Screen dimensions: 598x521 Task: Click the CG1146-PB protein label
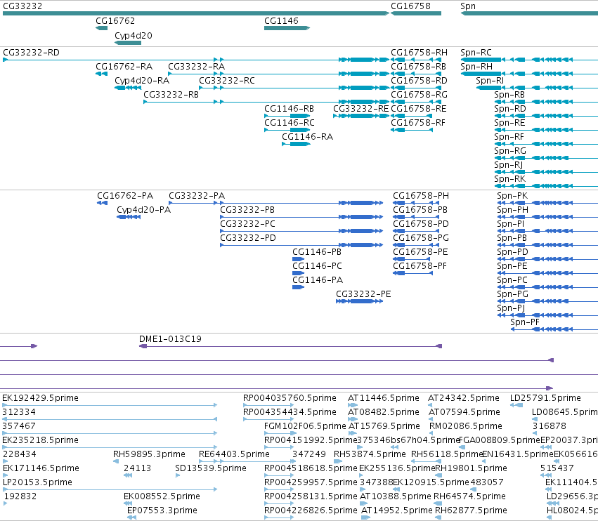click(317, 252)
